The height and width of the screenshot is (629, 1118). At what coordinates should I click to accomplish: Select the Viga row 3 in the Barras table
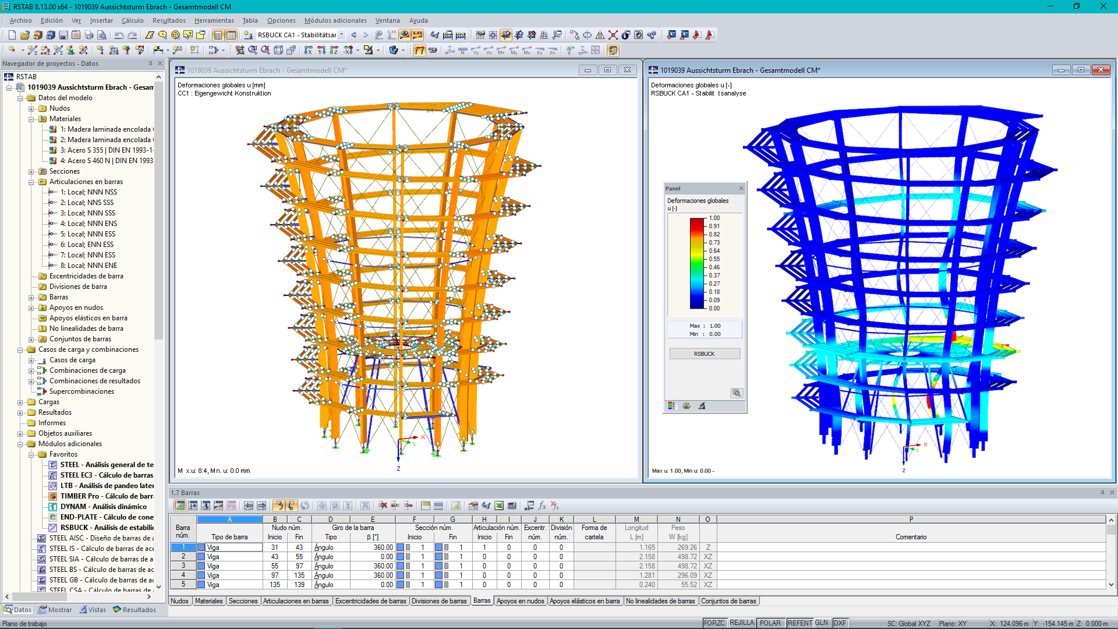[x=229, y=566]
